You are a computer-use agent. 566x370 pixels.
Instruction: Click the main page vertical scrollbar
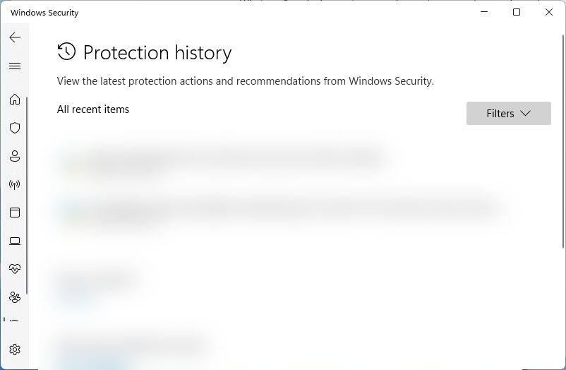point(563,141)
